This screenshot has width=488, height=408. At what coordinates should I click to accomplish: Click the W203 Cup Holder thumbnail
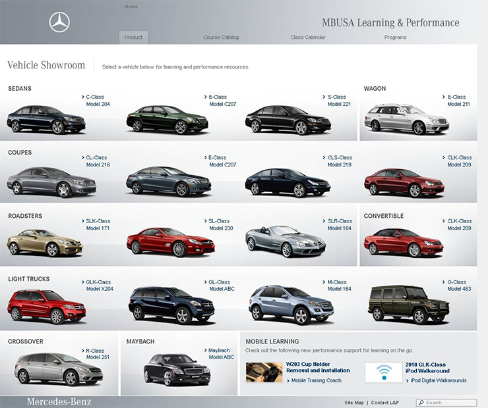(264, 372)
